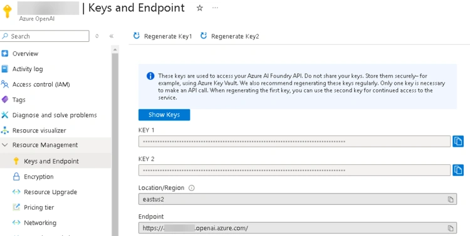Screen dimensions: 470x236
Task: Click the Resource visualizer hierarchy icon
Action: click(x=4, y=130)
